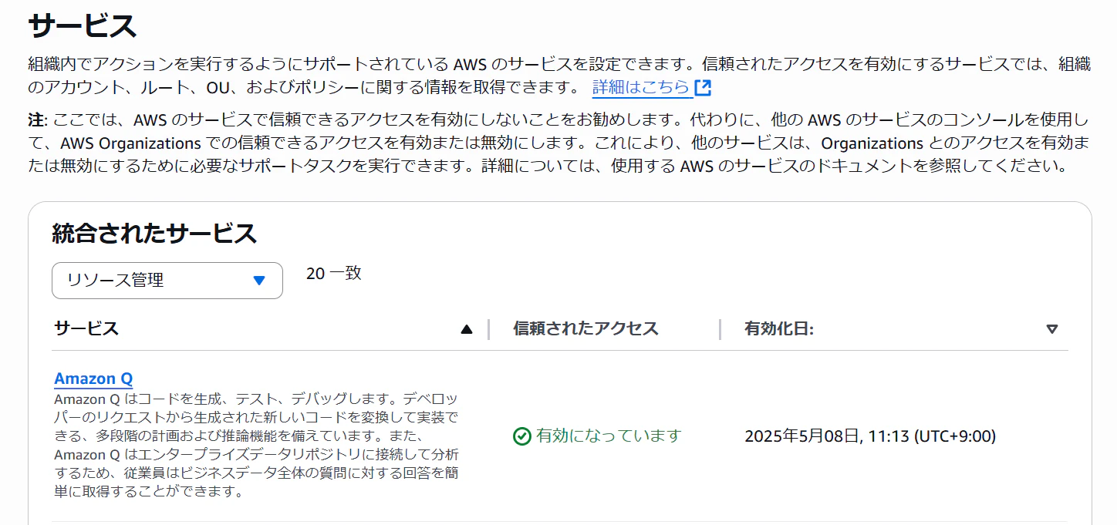Click the 統合されたサービス panel heading
Viewport: 1117px width, 525px height.
click(154, 233)
